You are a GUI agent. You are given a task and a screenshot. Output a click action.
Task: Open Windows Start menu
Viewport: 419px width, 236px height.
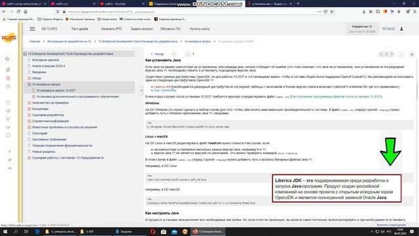pos(5,231)
